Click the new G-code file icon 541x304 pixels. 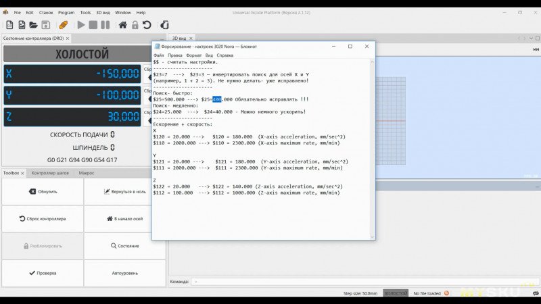9,25
